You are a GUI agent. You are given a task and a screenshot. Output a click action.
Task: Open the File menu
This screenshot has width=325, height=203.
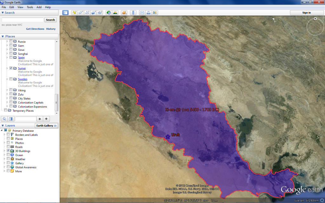[x=4, y=7]
